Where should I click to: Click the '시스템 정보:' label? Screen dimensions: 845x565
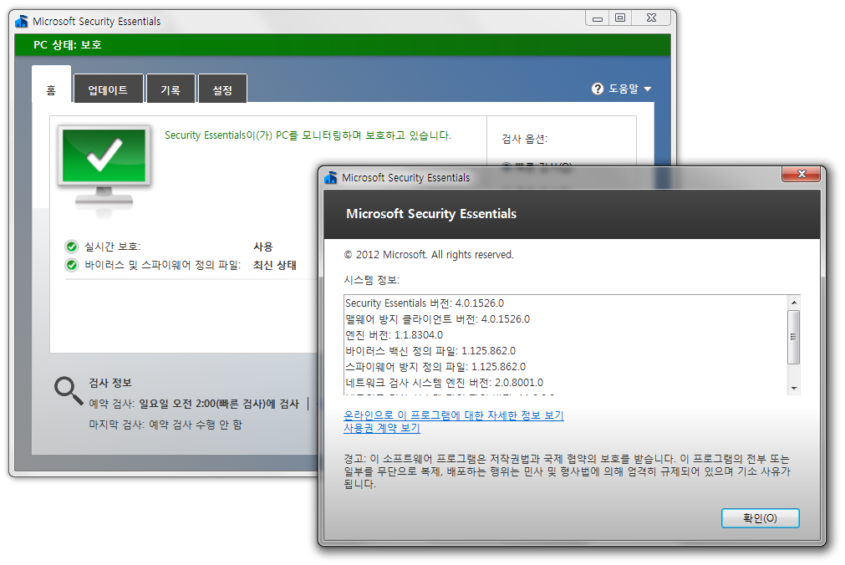pyautogui.click(x=372, y=280)
